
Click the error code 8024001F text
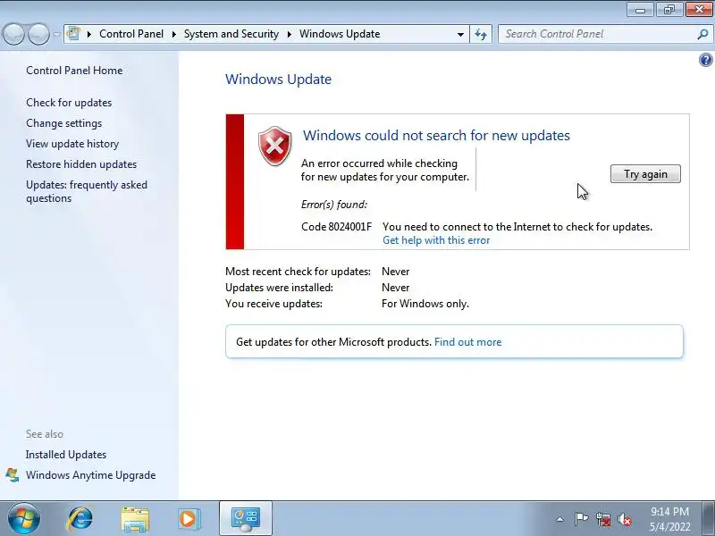coord(337,227)
